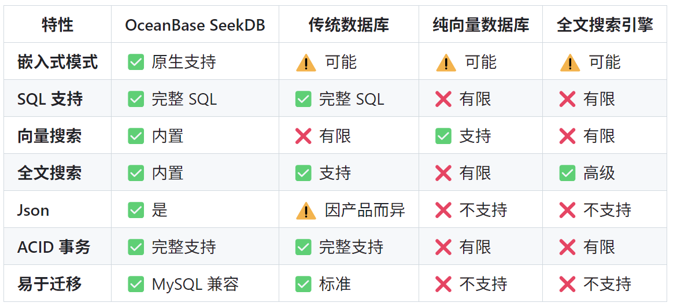Viewport: 677px width, 306px height.
Task: Click the warning icon in 全文搜索引擎 嵌入式模式 cell
Action: pyautogui.click(x=570, y=62)
